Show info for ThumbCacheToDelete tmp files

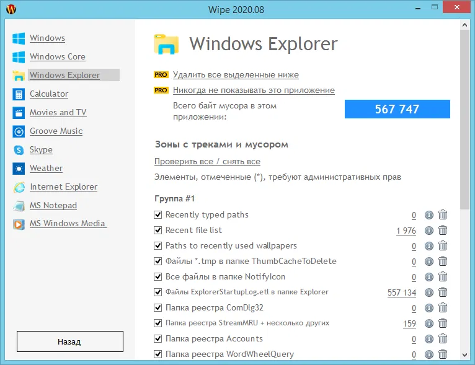[429, 261]
